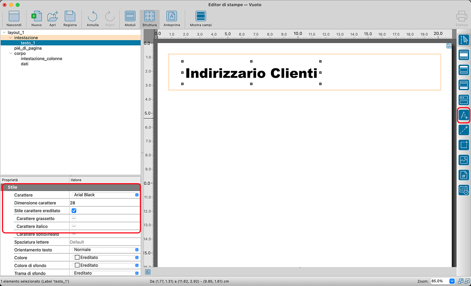Open the Colore di sfondo color picker
Image resolution: width=471 pixels, height=286 pixels.
[105, 265]
